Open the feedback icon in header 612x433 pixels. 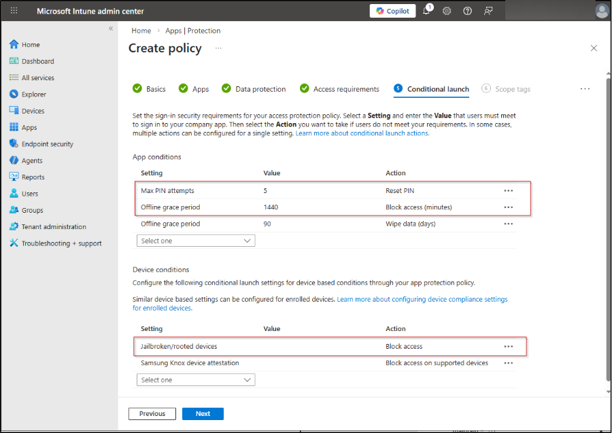pyautogui.click(x=488, y=12)
